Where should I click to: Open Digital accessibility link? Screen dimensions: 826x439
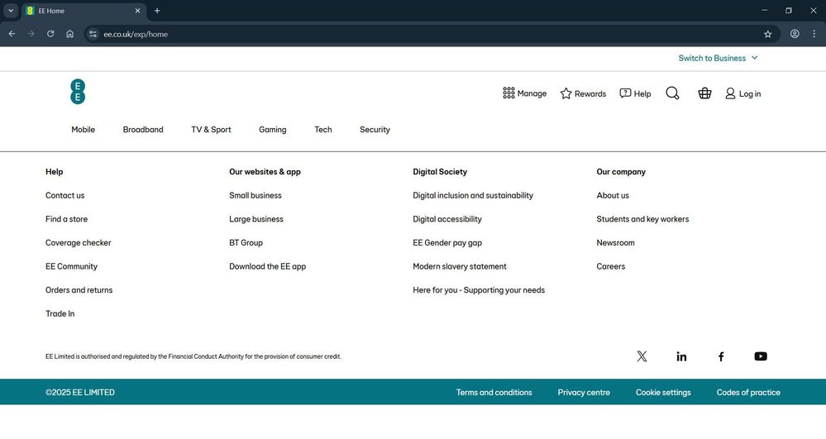[x=446, y=219]
